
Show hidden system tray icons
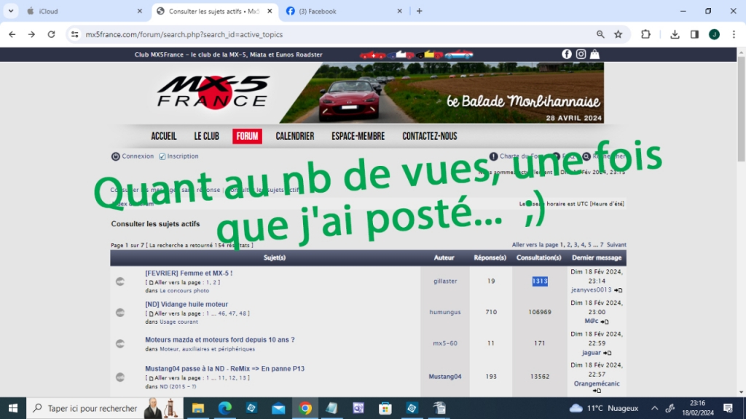click(x=655, y=408)
